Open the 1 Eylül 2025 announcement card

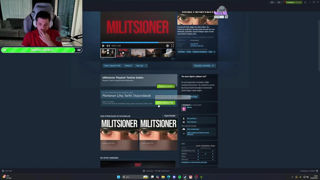pyautogui.click(x=158, y=134)
